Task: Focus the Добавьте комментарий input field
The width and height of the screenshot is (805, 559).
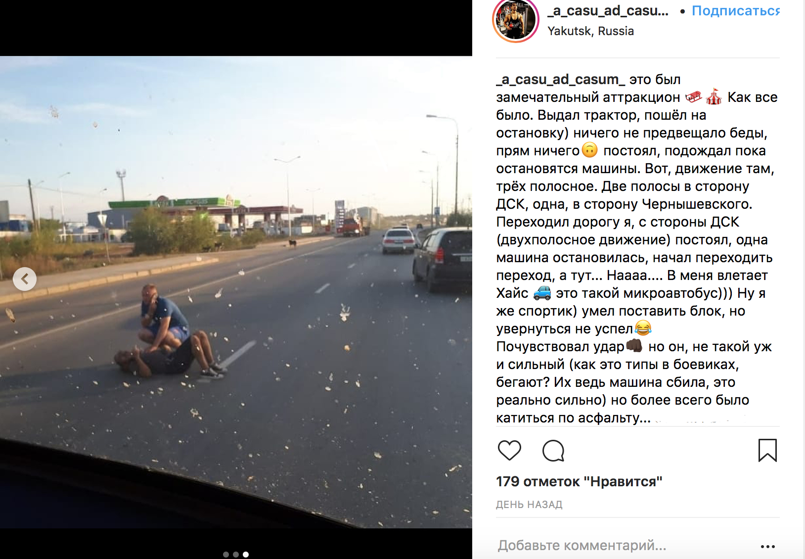Action: tap(624, 546)
